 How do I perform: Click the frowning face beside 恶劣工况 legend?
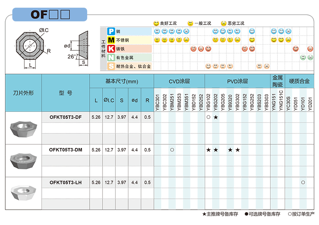[x=223, y=23]
